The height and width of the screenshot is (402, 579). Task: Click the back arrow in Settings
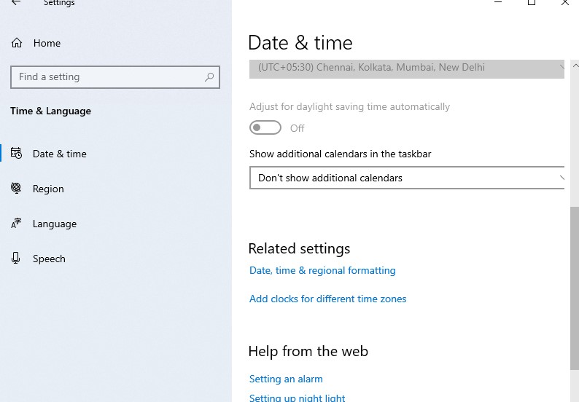[16, 3]
